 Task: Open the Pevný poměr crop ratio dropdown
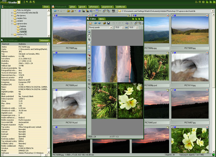coord(111,27)
